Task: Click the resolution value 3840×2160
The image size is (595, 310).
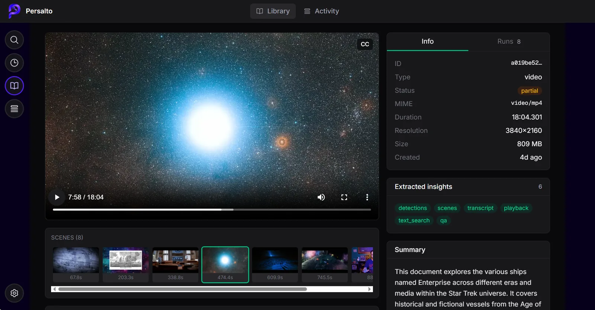Action: click(x=524, y=131)
